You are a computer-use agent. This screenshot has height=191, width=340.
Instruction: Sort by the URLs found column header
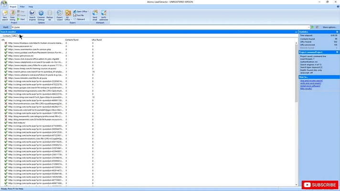96,40
